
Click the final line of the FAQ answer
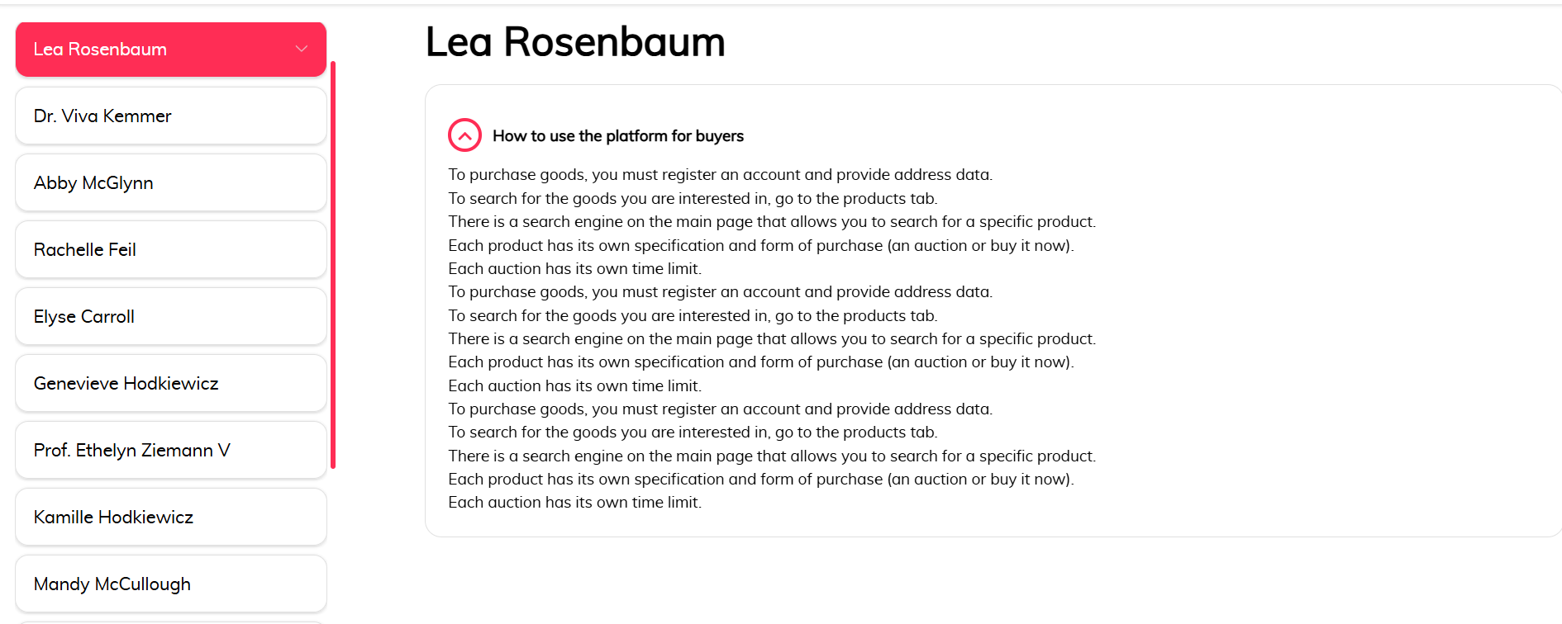pyautogui.click(x=574, y=503)
